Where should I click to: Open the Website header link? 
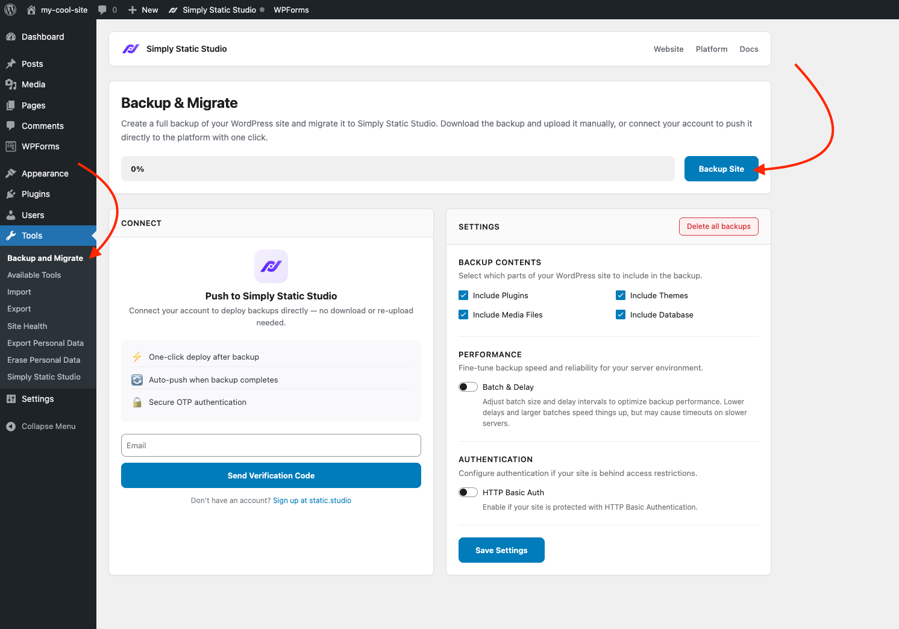click(x=669, y=49)
